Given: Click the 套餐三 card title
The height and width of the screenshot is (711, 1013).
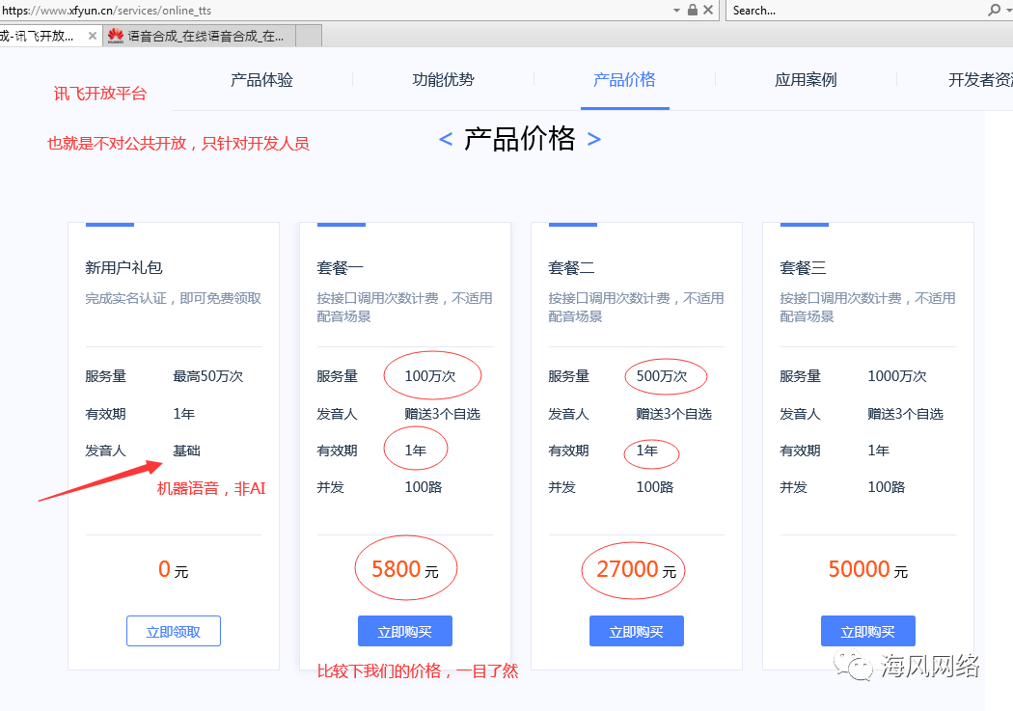Looking at the screenshot, I should (803, 267).
